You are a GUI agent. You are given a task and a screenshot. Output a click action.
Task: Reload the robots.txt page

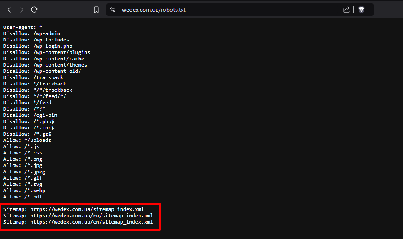click(34, 10)
